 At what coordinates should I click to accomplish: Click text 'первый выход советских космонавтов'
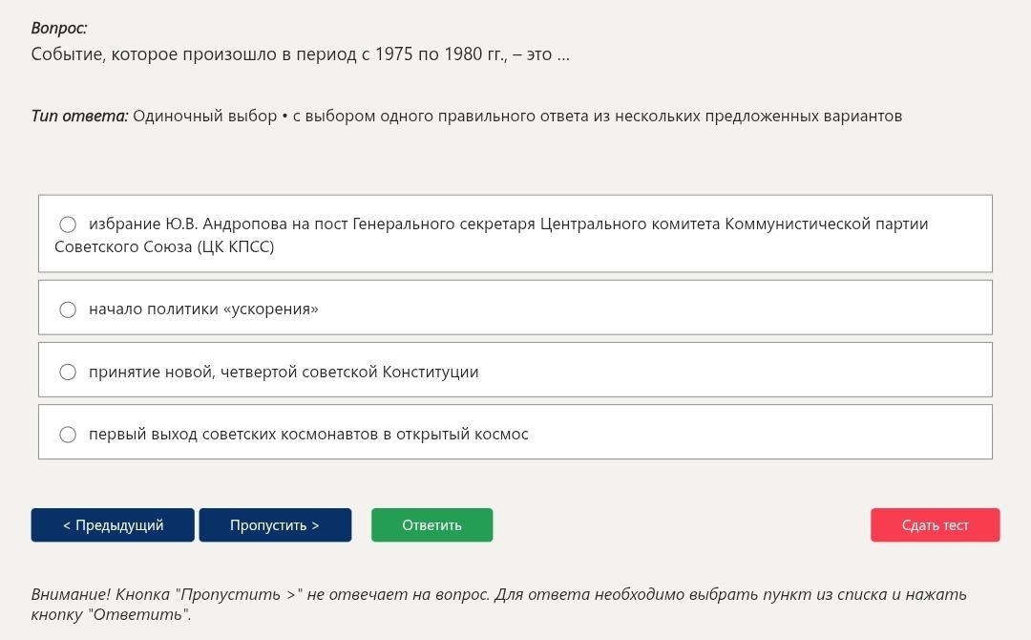[x=234, y=434]
